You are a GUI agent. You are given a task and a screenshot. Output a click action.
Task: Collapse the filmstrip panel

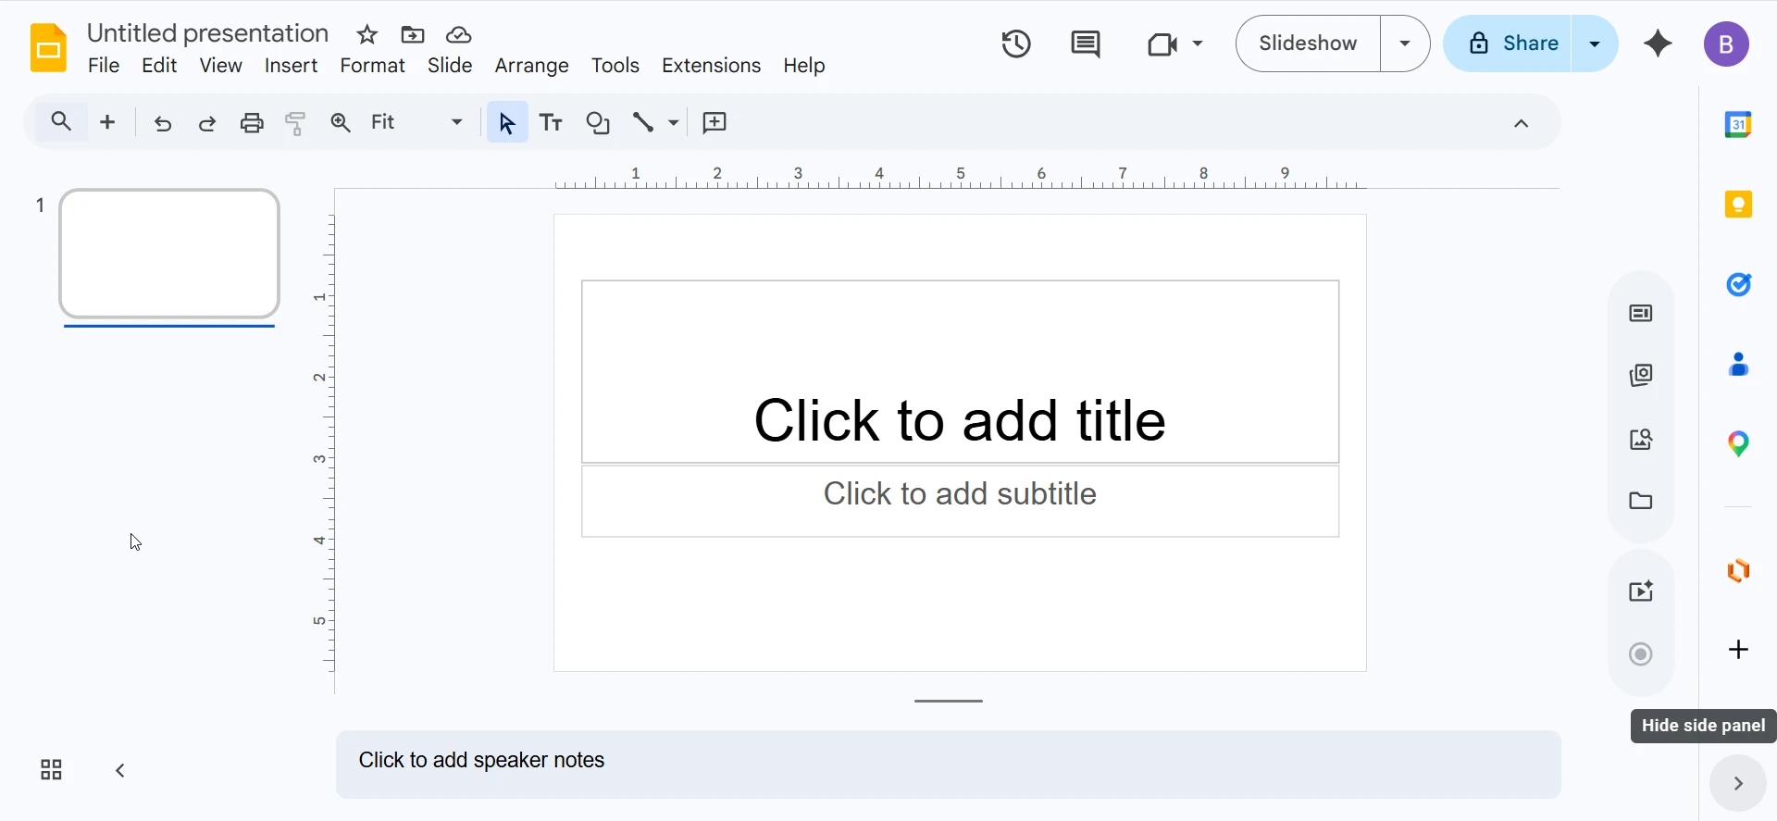[120, 770]
